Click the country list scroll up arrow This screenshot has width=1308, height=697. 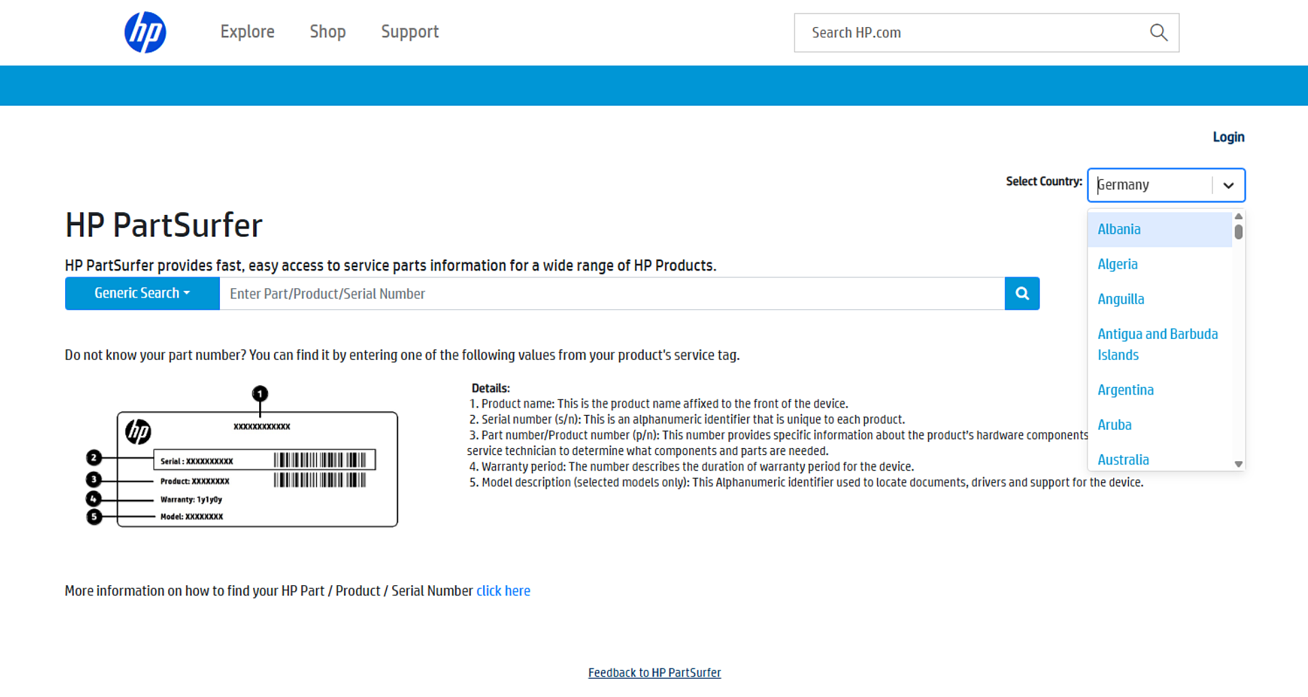pyautogui.click(x=1239, y=216)
